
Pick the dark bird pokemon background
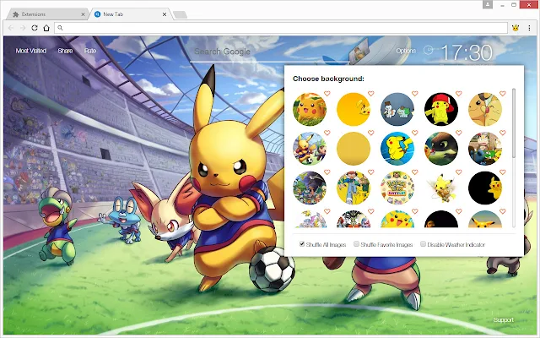coord(441,149)
